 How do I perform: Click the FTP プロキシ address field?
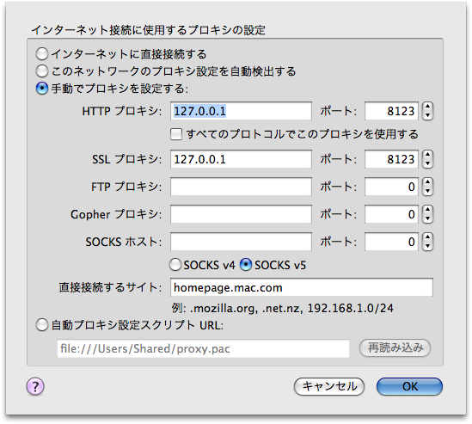click(x=241, y=187)
